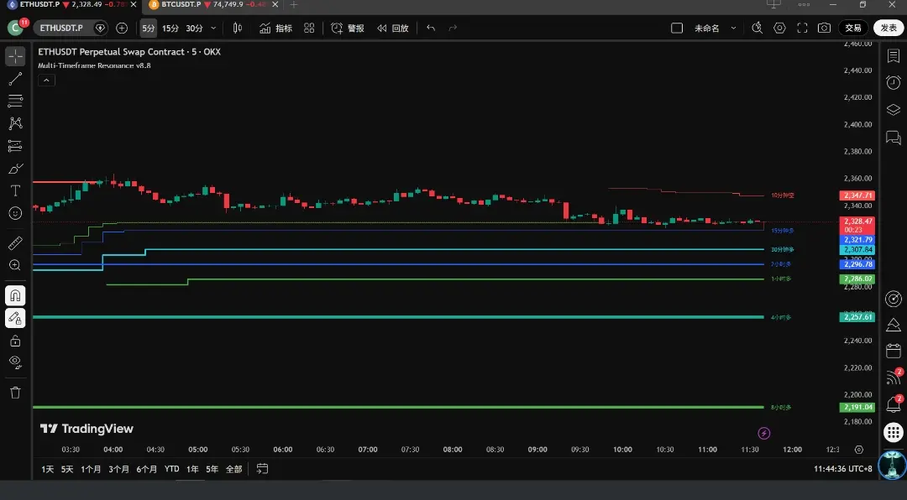Open timezone menu 11:44:36 UTC+8

[x=843, y=469]
